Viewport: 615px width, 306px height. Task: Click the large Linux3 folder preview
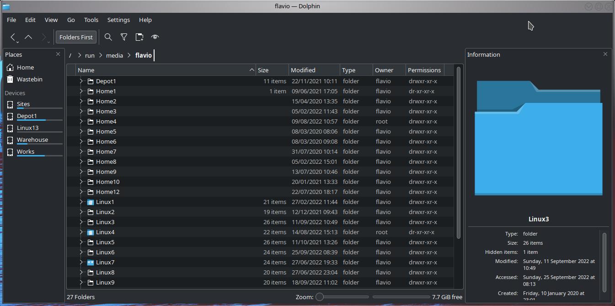coord(538,138)
